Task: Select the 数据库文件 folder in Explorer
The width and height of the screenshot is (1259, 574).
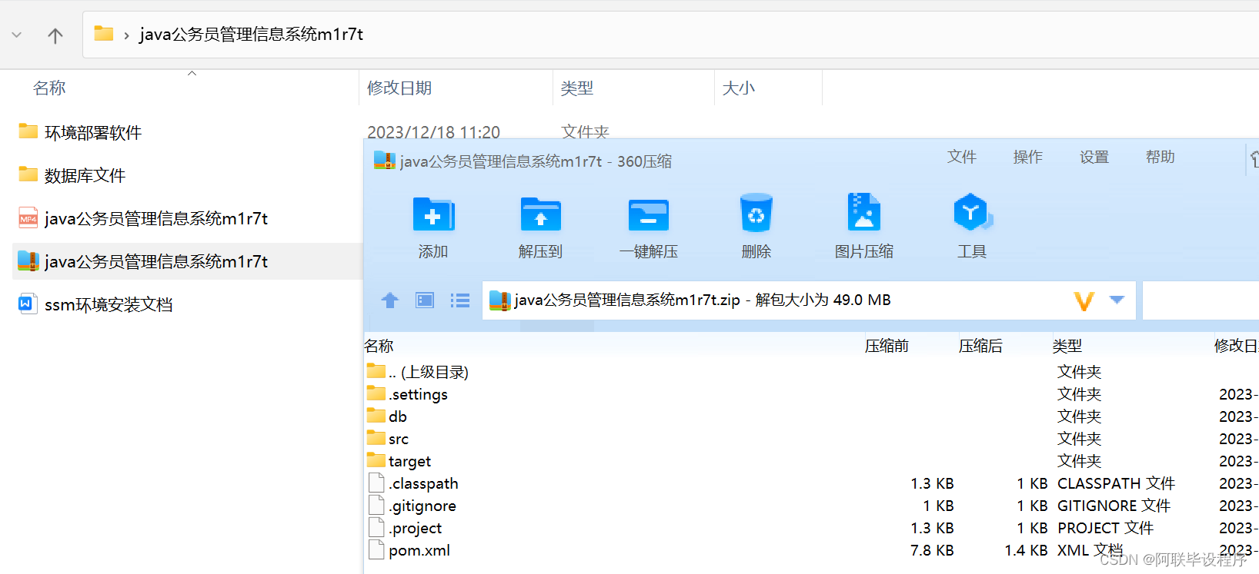Action: click(85, 176)
